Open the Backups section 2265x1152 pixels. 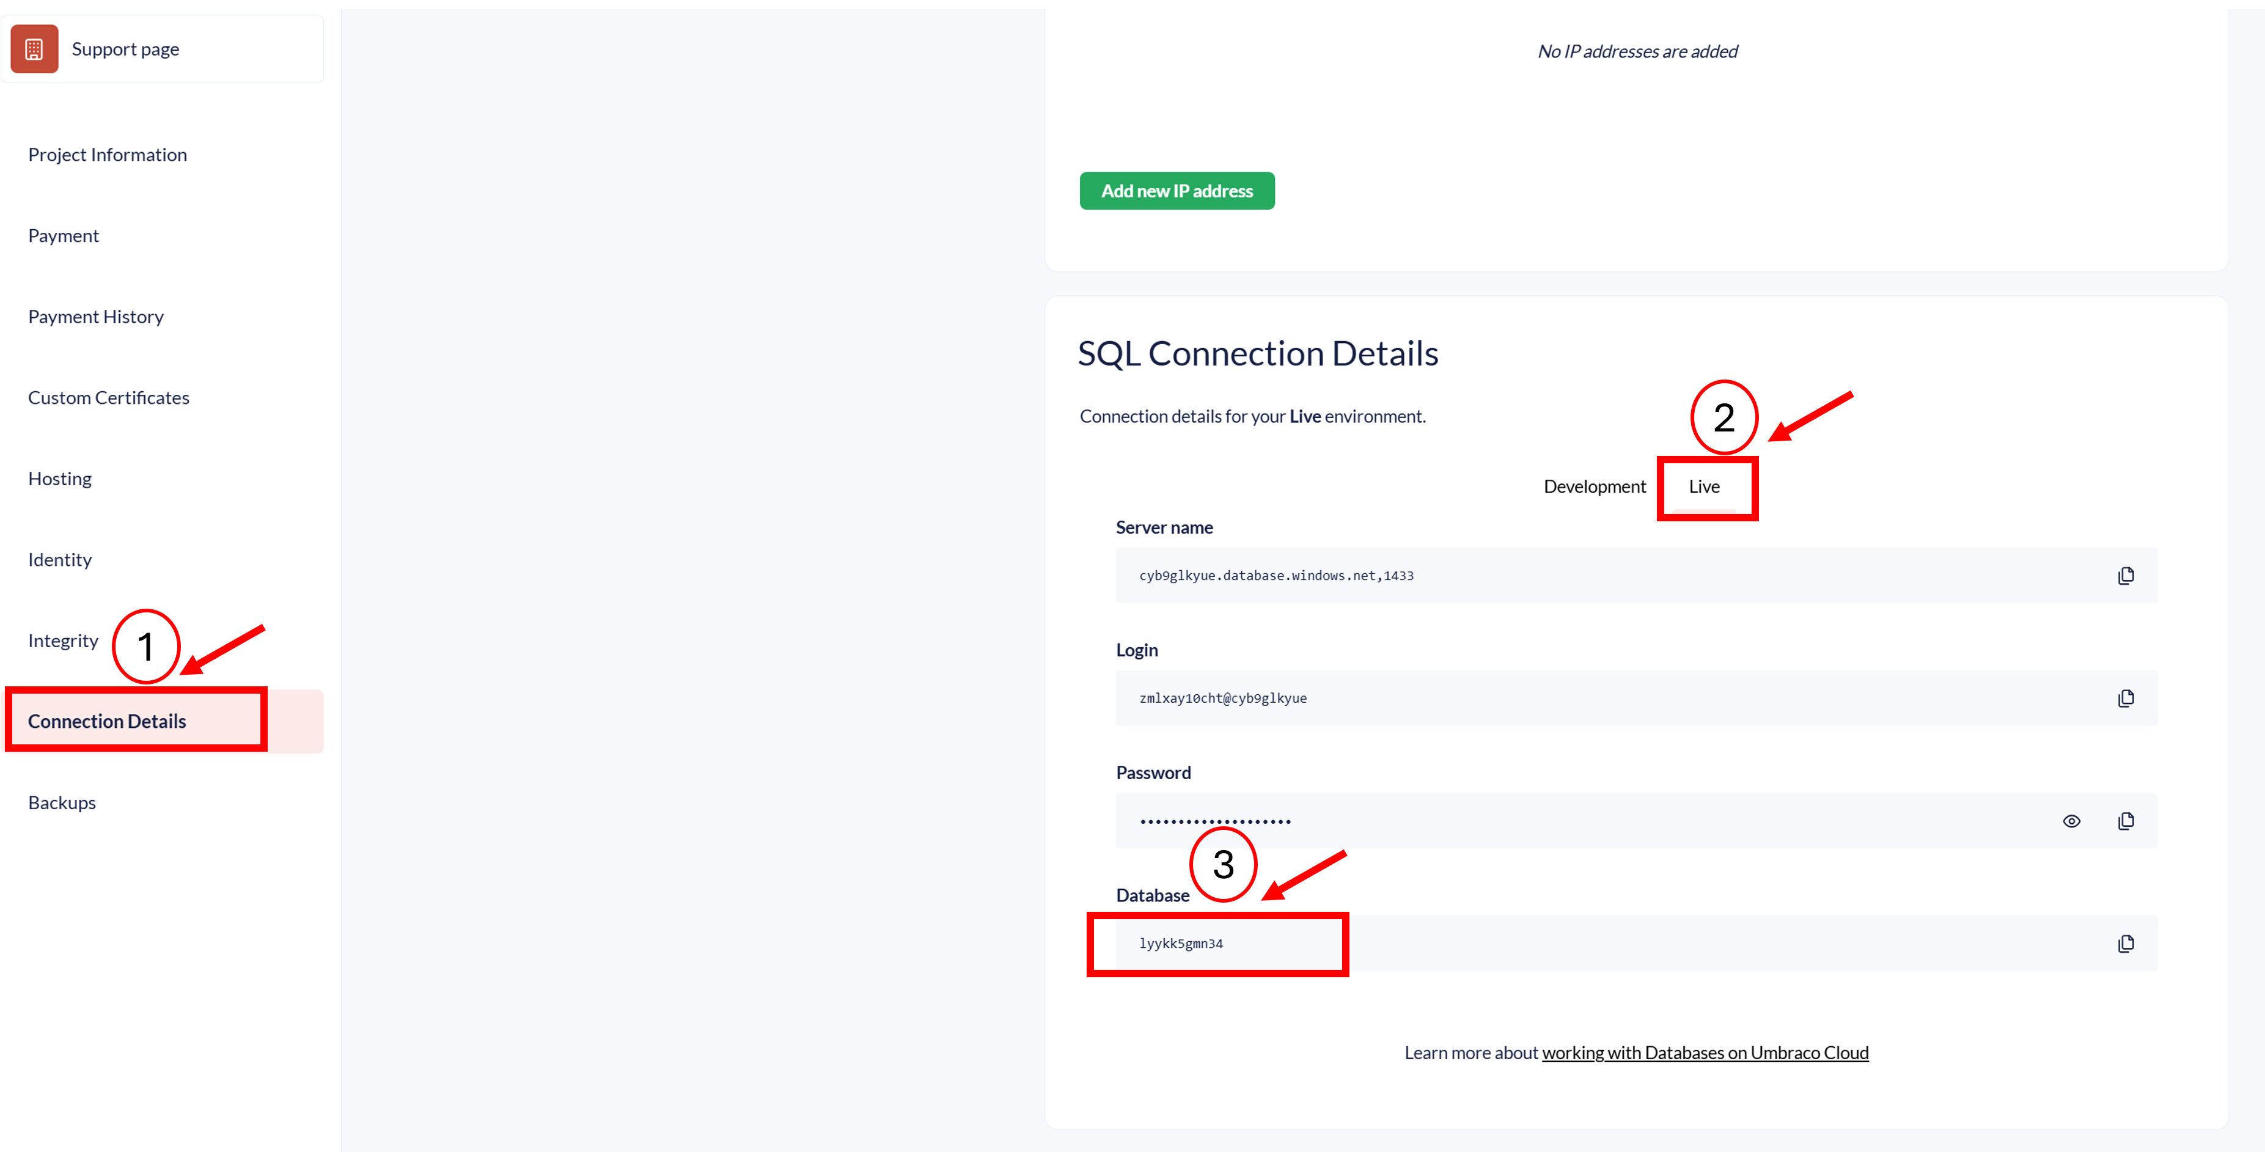[x=62, y=803]
